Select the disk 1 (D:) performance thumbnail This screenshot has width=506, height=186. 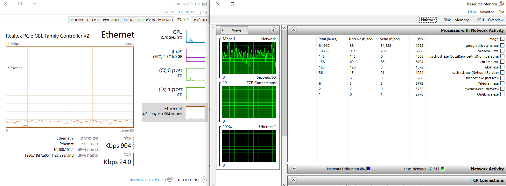[x=195, y=94]
